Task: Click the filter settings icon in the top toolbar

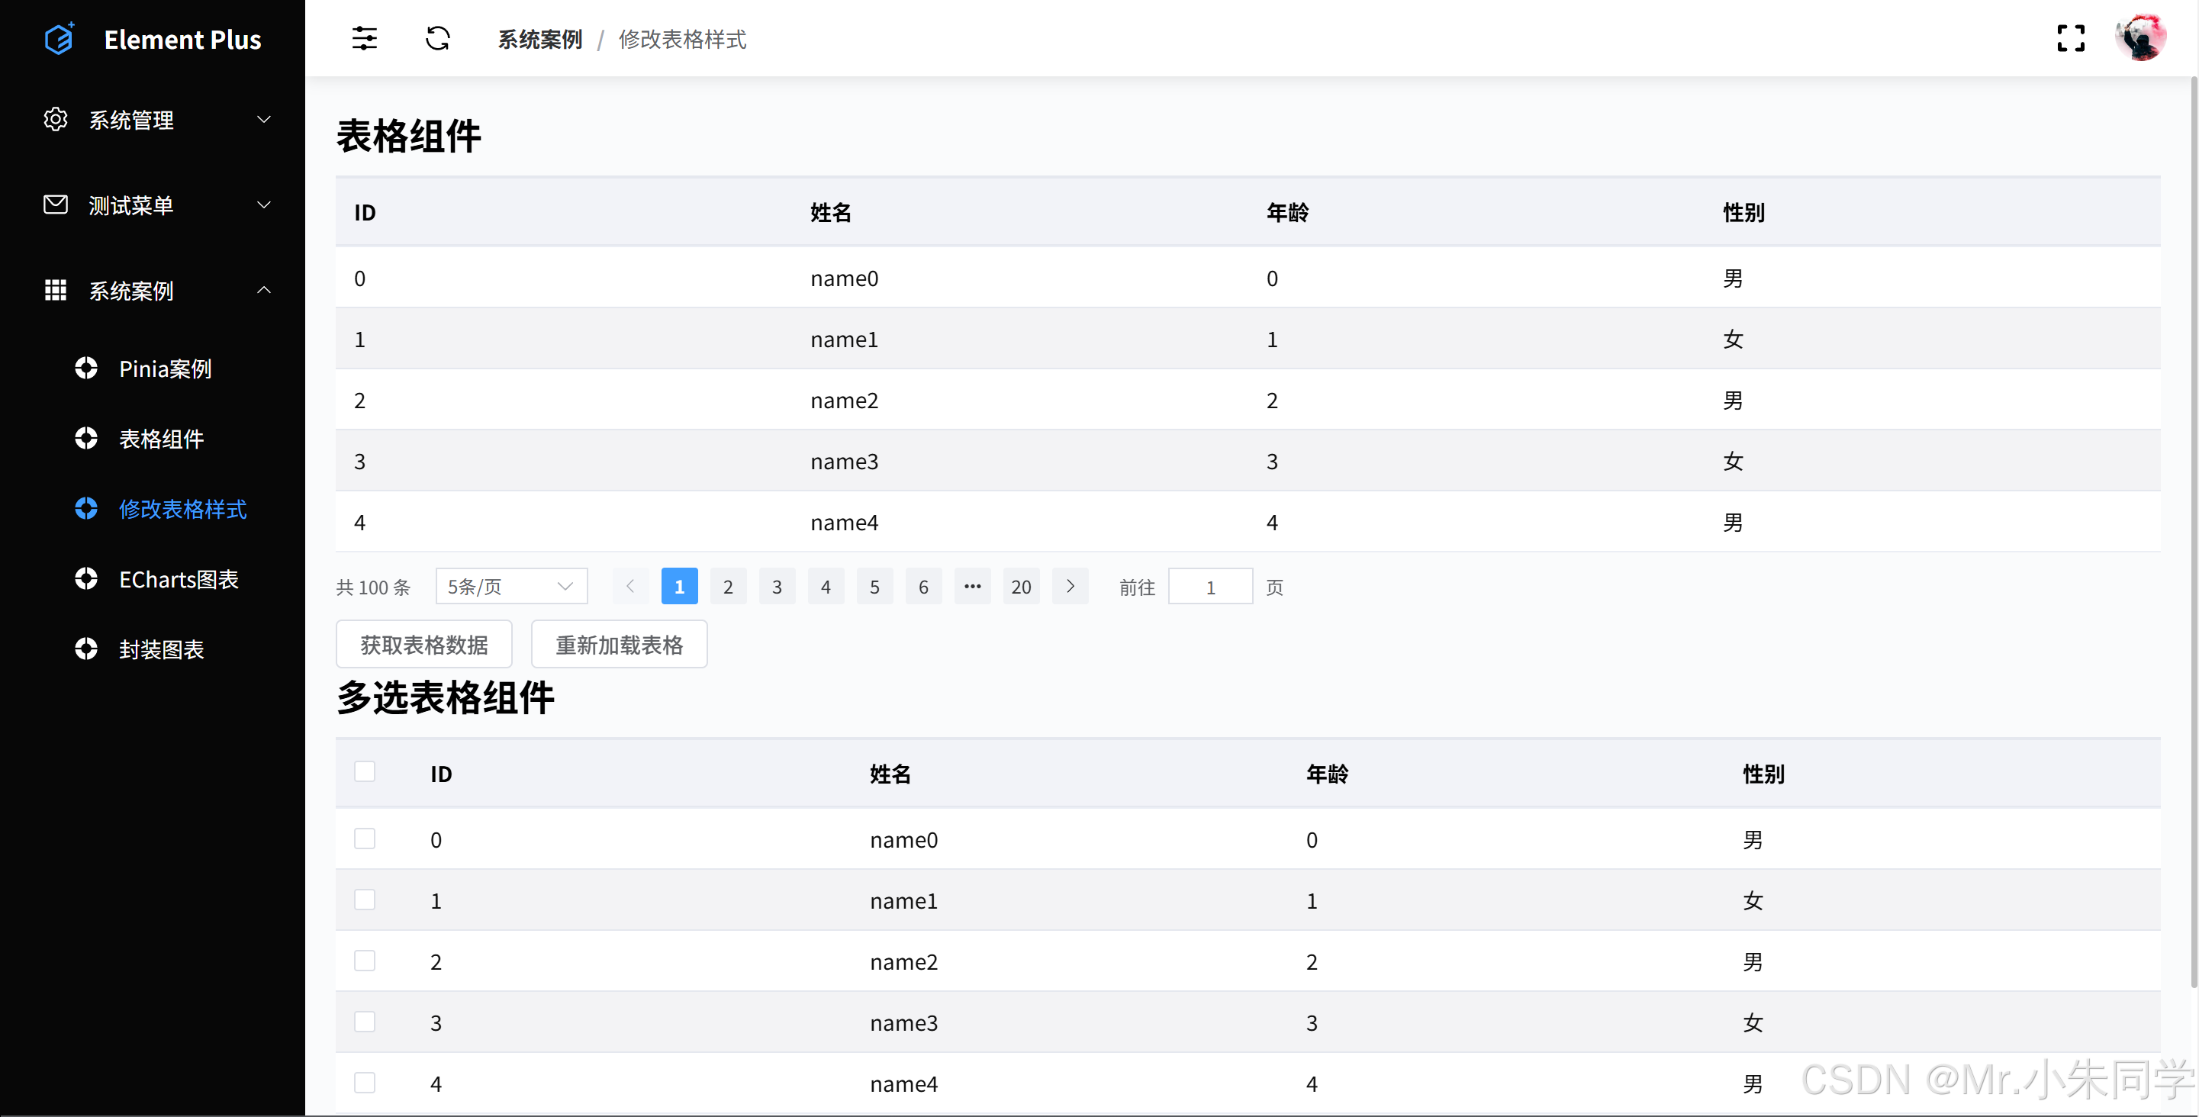Action: point(365,38)
